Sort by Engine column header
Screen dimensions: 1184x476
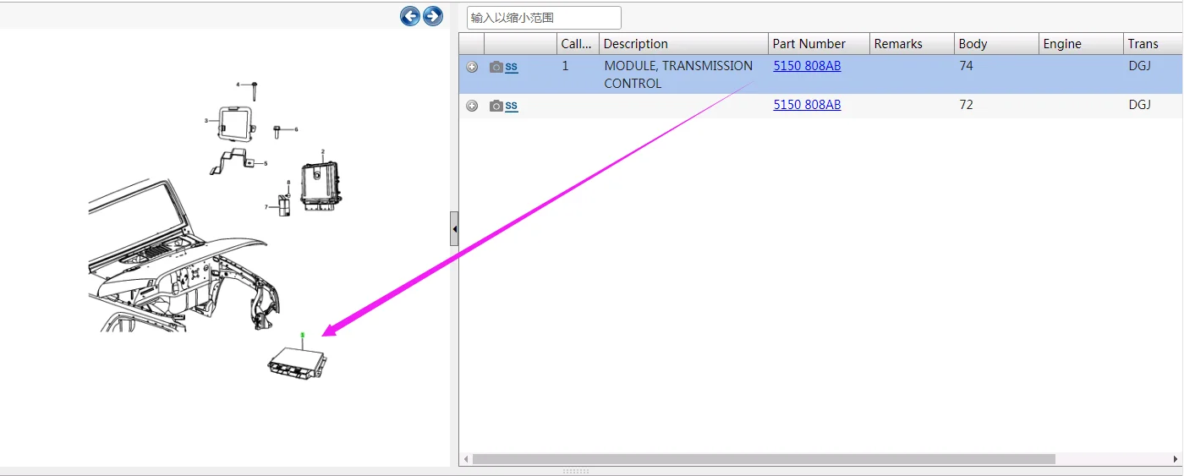coord(1081,44)
